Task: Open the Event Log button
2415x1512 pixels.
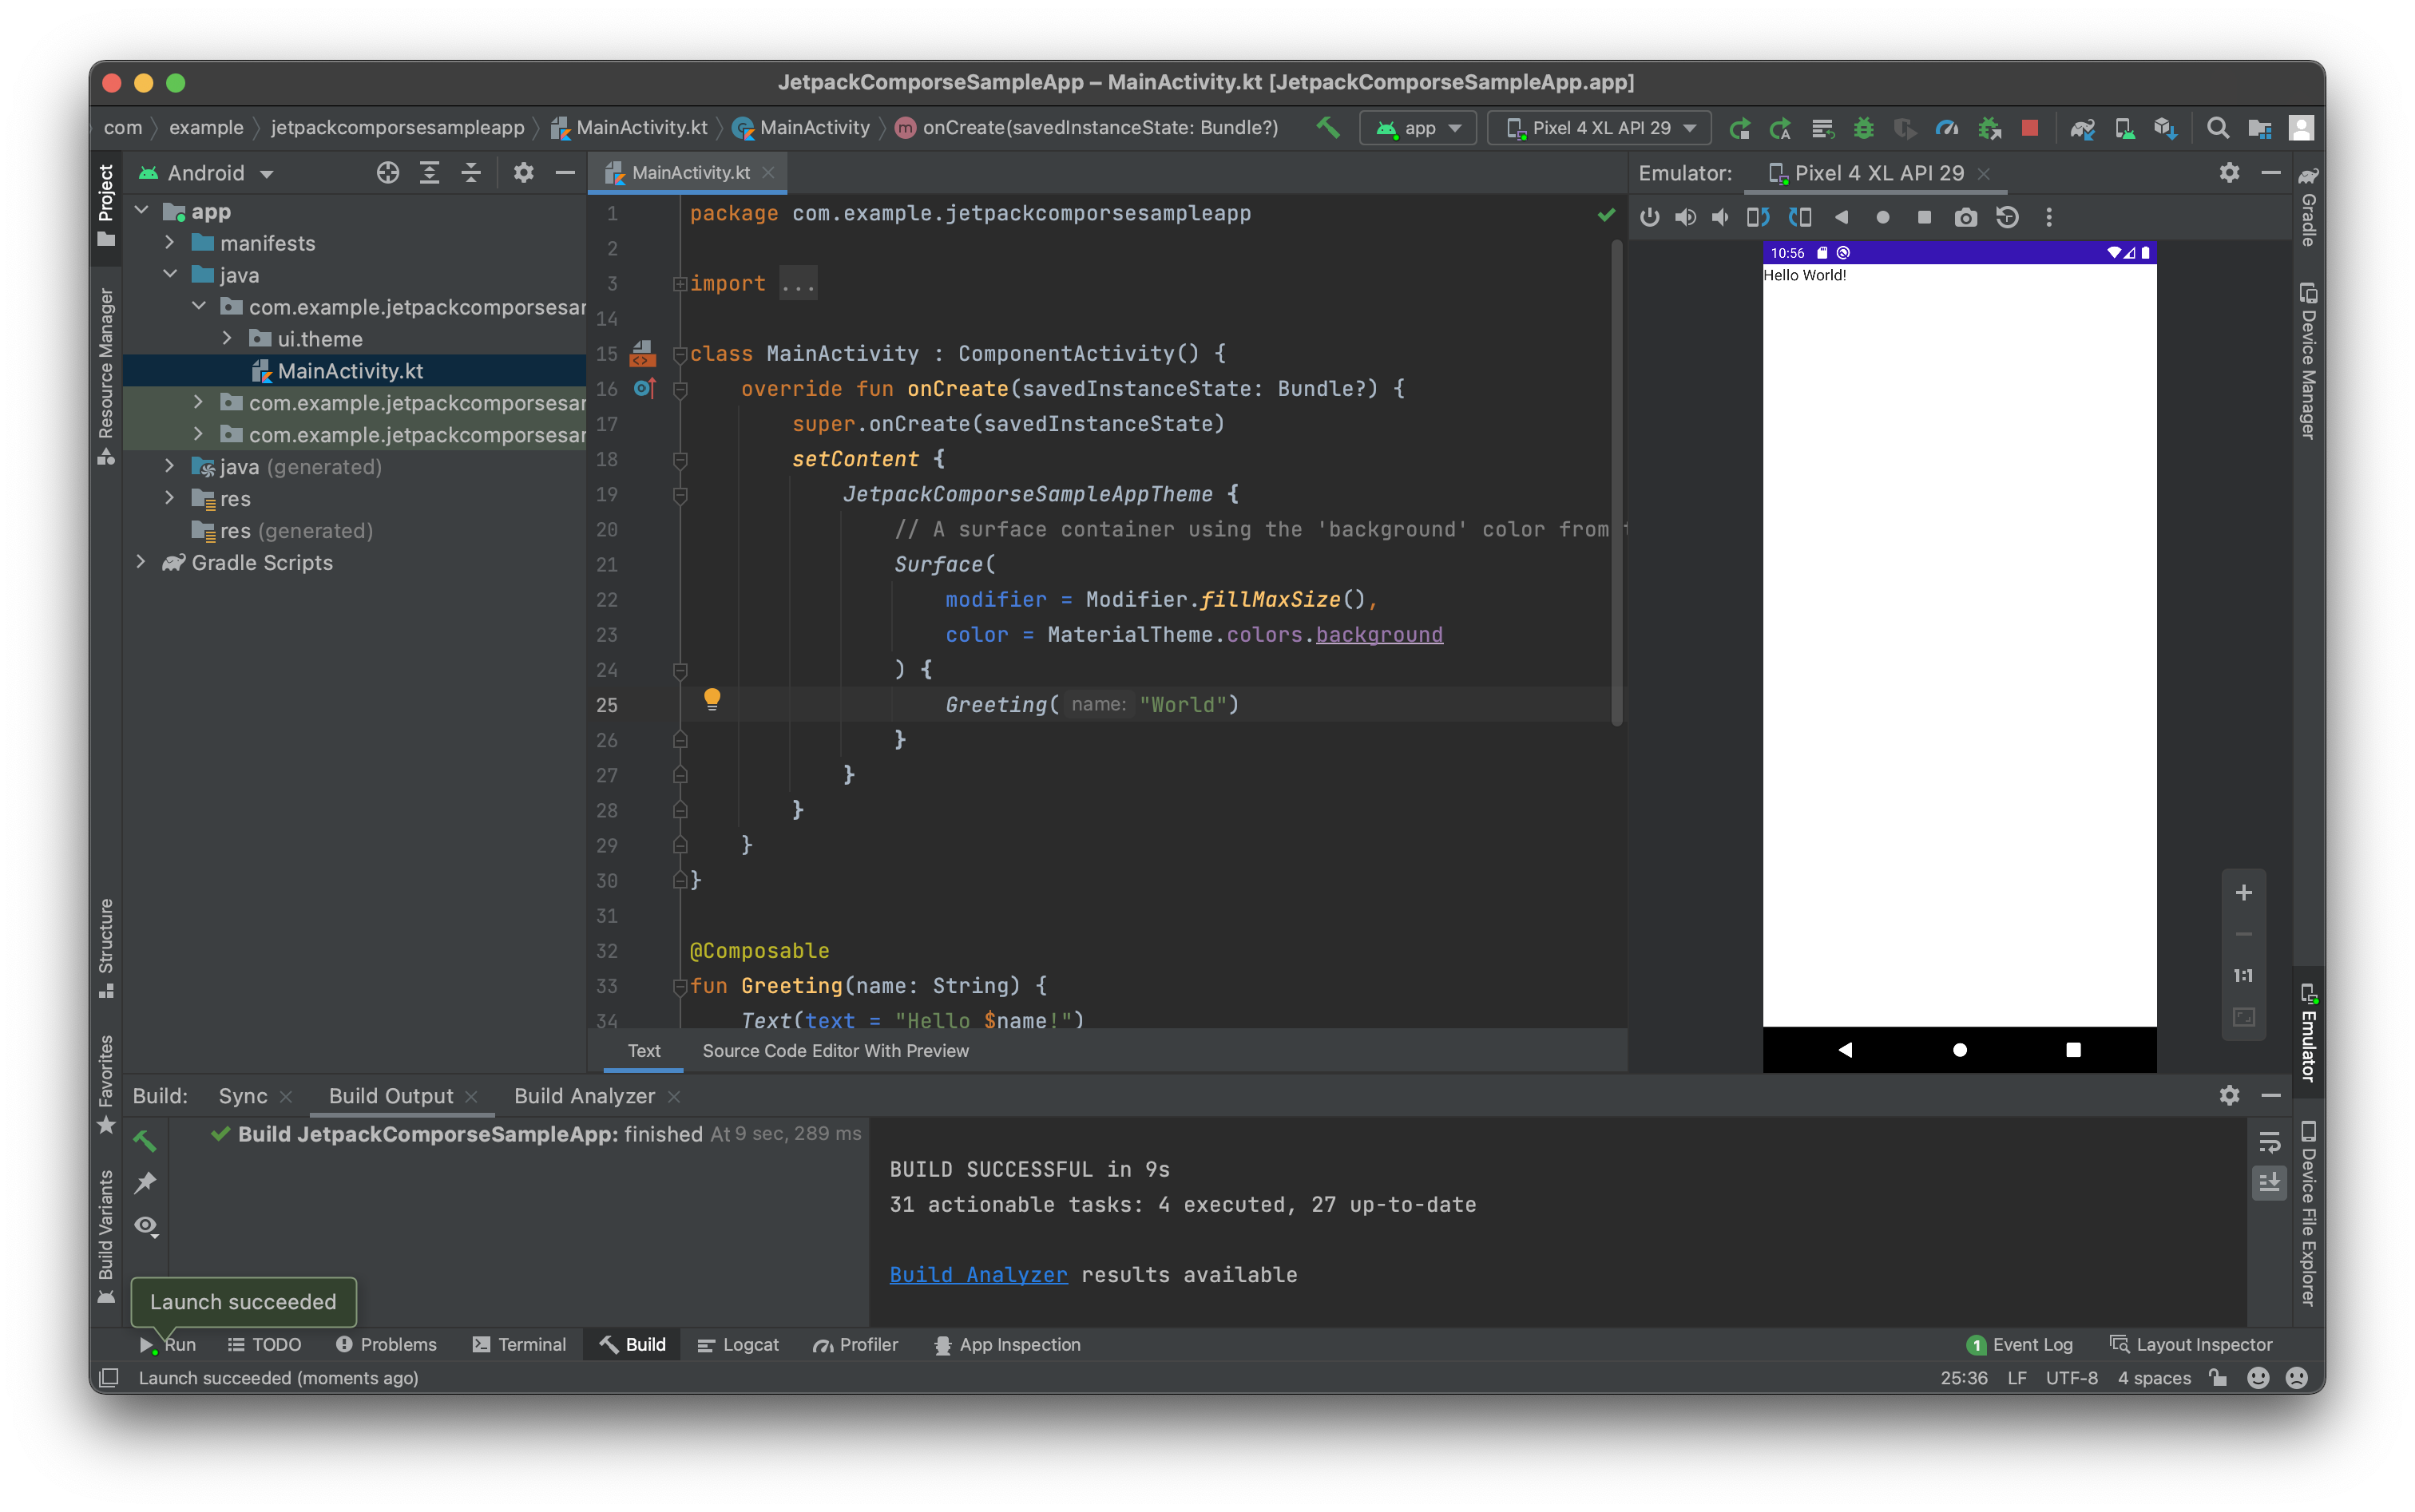Action: pos(2020,1345)
